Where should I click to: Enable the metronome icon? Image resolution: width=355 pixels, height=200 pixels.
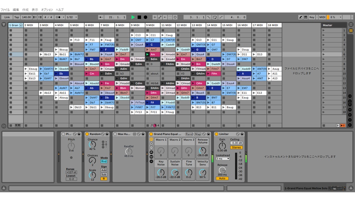(x=58, y=17)
